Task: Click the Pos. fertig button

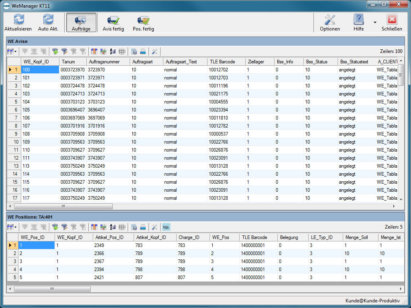Action: (143, 23)
